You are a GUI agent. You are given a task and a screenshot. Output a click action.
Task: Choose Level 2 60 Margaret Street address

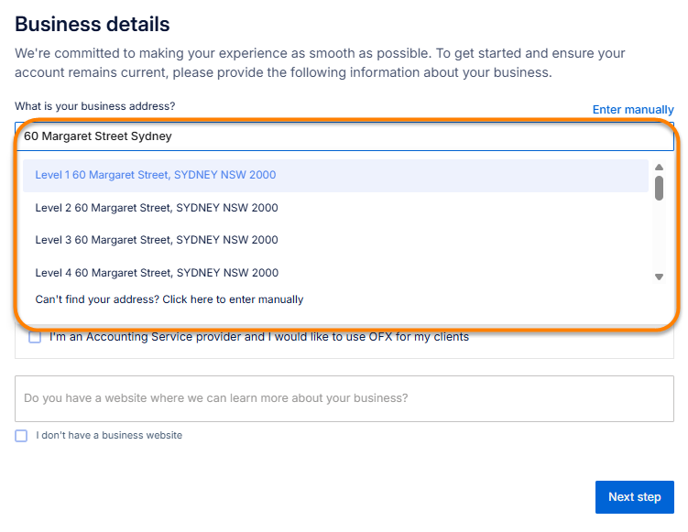tap(156, 208)
